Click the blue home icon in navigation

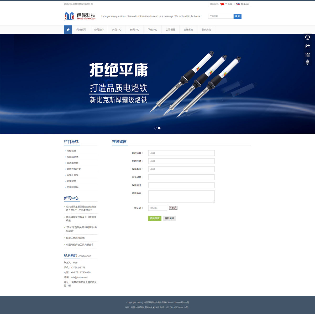(x=68, y=29)
